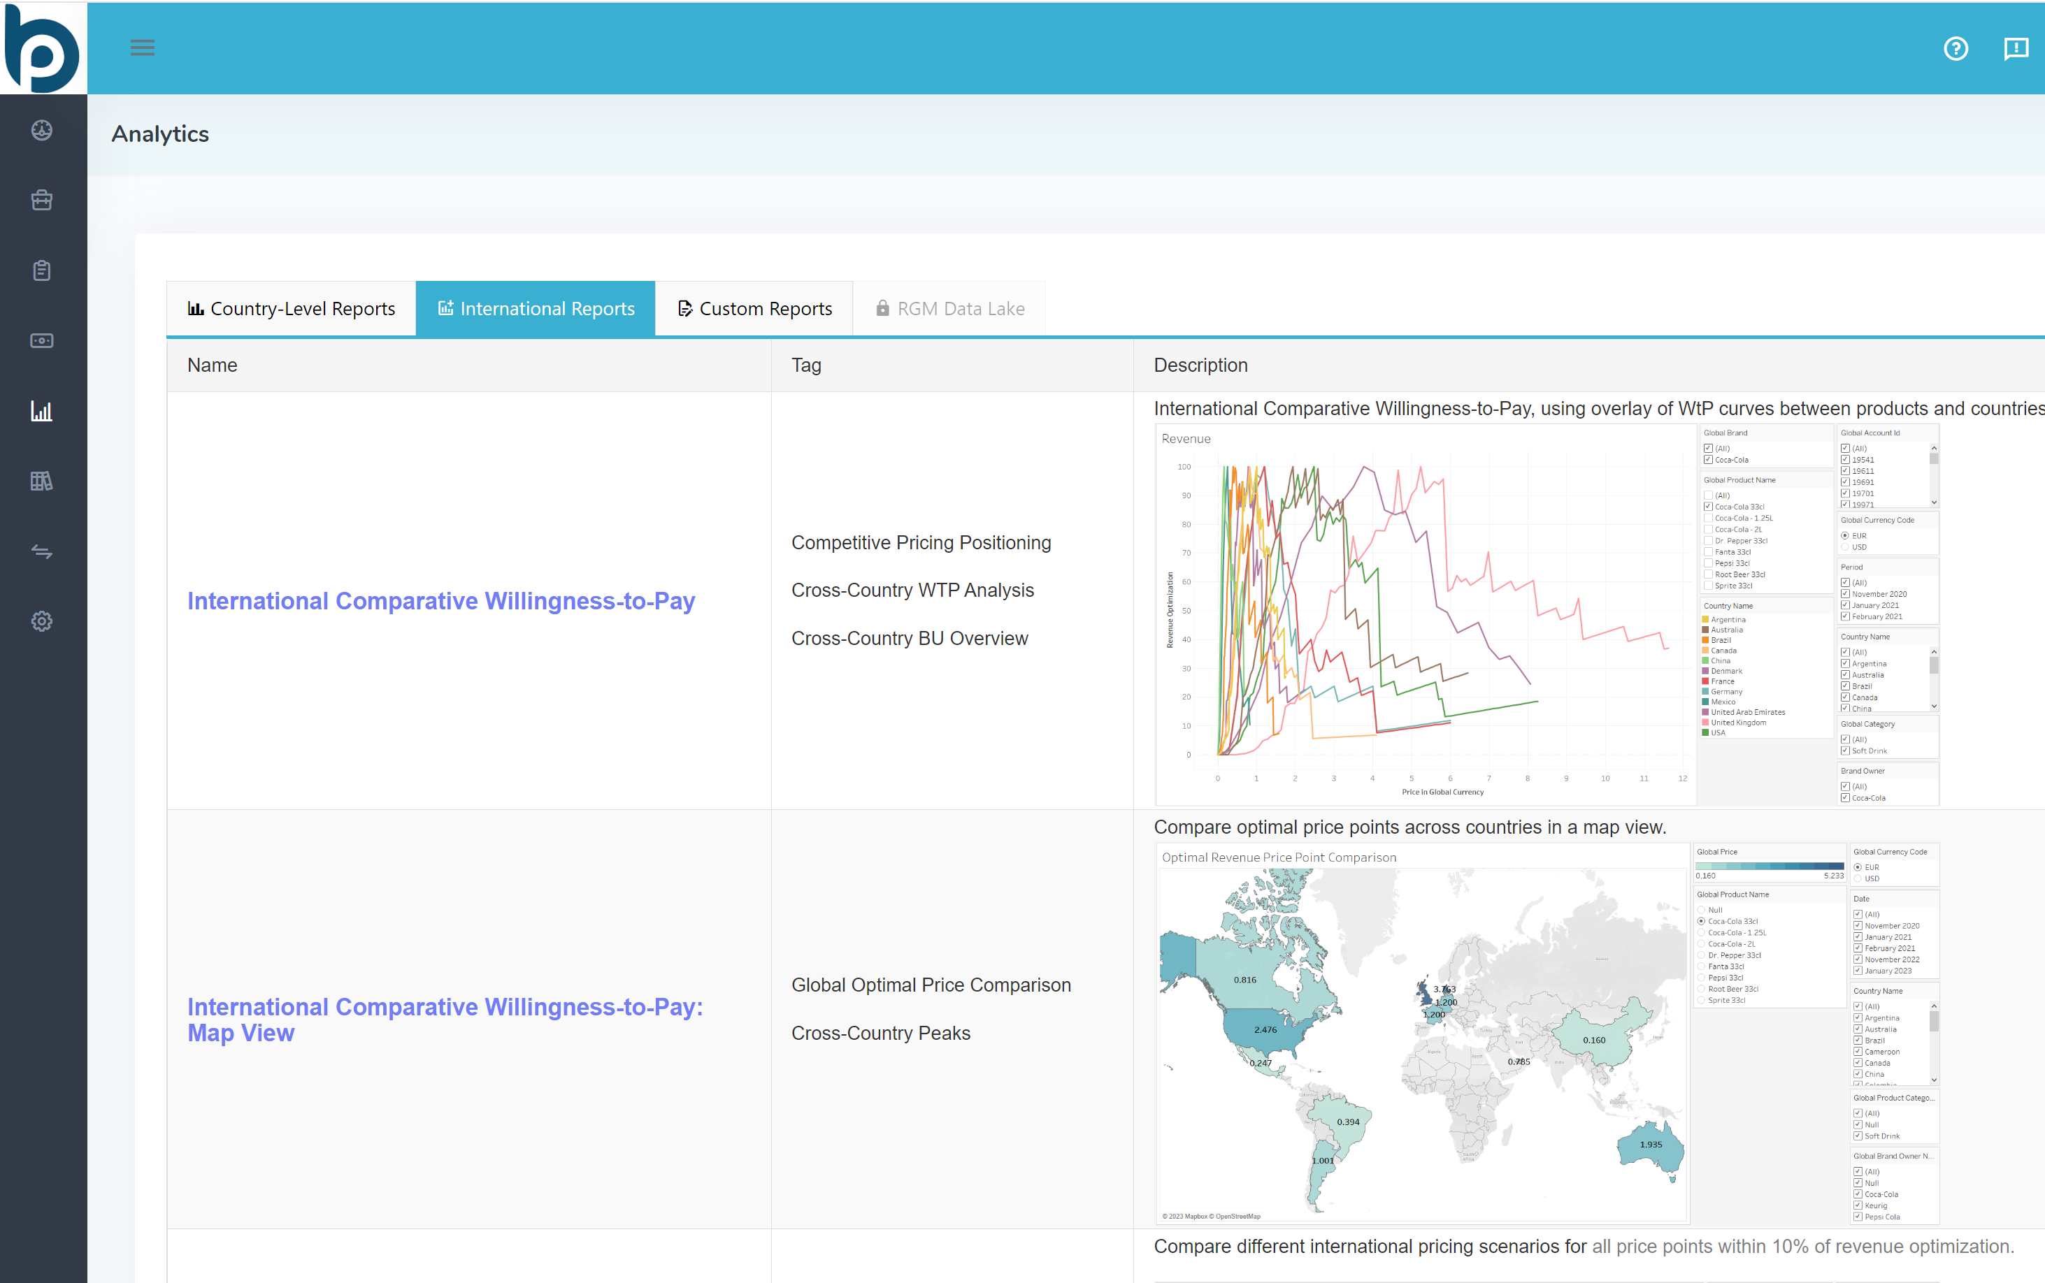This screenshot has width=2045, height=1283.
Task: Check Dr. Pepper 33cl in Revenue chart filters
Action: click(x=1708, y=541)
